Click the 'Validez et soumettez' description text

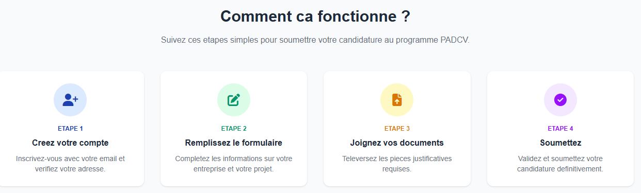click(560, 164)
